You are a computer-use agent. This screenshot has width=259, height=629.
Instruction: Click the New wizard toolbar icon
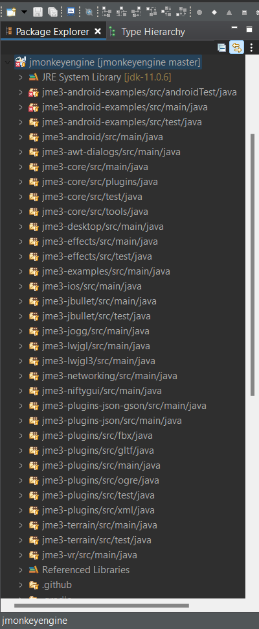coord(11,12)
